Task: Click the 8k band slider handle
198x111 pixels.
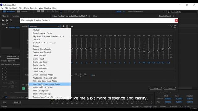Action: (x=144, y=51)
